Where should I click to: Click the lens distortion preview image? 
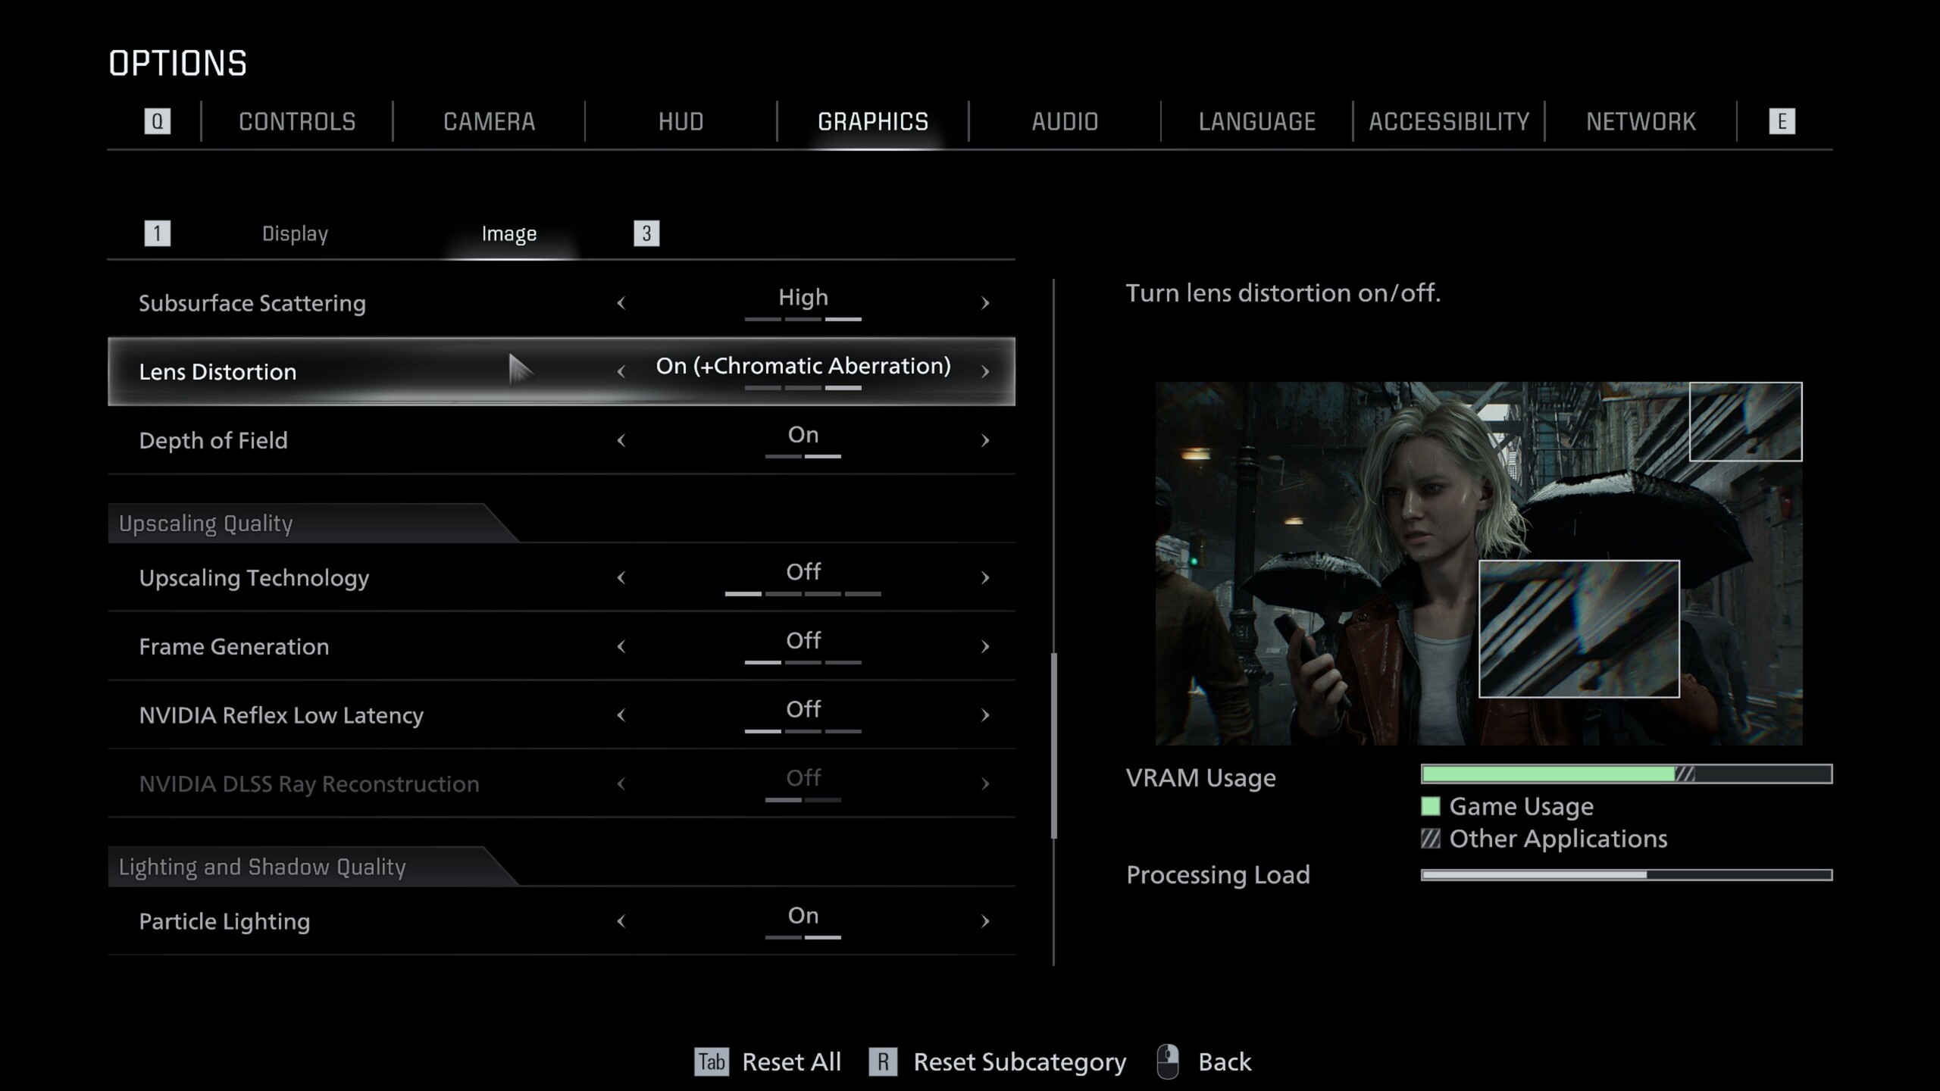point(1478,563)
